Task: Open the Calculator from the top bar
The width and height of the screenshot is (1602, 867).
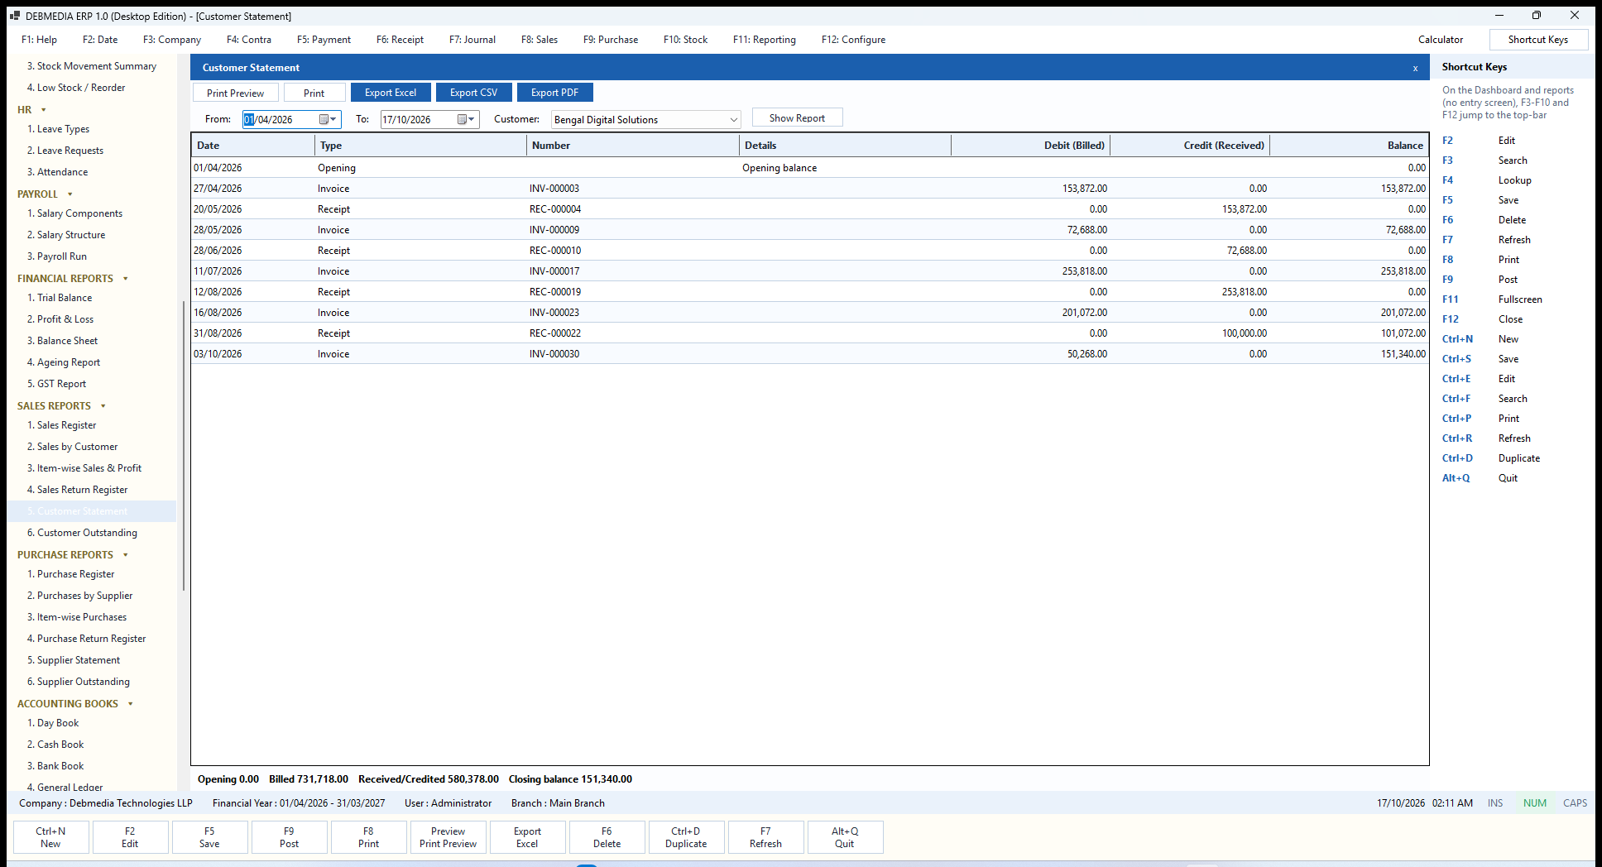Action: pyautogui.click(x=1441, y=40)
